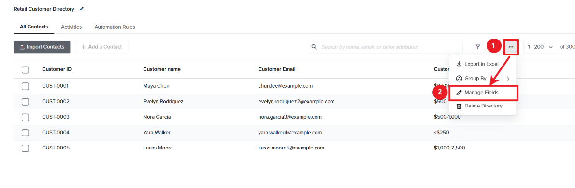Click the trash icon beside Delete Directory
575x188 pixels.
(x=459, y=106)
